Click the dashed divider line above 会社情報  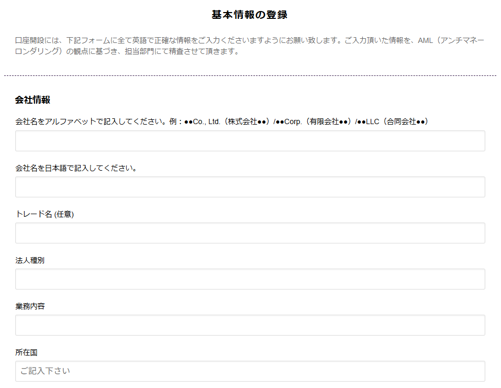250,76
